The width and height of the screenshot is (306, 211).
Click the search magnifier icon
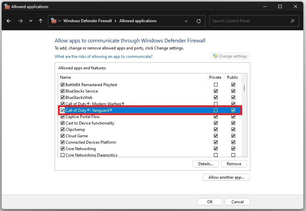point(292,21)
